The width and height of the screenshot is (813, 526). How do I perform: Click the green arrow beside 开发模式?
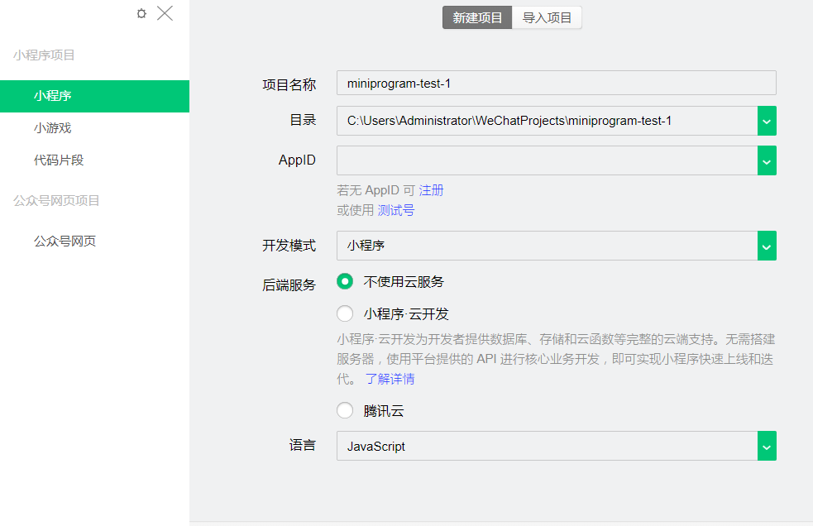point(766,246)
